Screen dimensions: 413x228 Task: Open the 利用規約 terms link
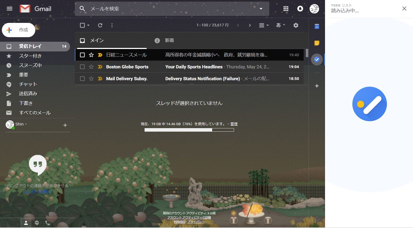pyautogui.click(x=180, y=222)
